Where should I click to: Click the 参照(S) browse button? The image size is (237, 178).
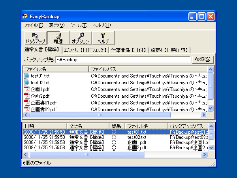click(x=203, y=59)
